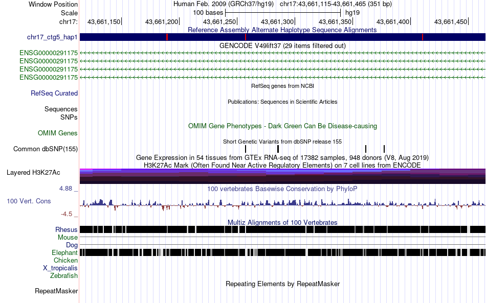Image resolution: width=486 pixels, height=303 pixels.
Task: Click the chr17:43,661,115-43,661,465 position text
Action: point(336,4)
